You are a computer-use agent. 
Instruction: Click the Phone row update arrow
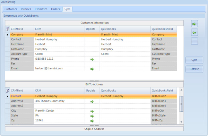(x=92, y=59)
